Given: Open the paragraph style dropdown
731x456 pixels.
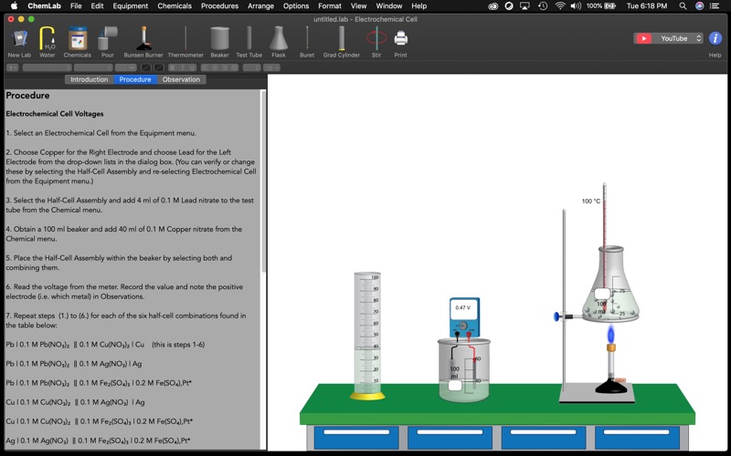Looking at the screenshot, I should coord(13,67).
